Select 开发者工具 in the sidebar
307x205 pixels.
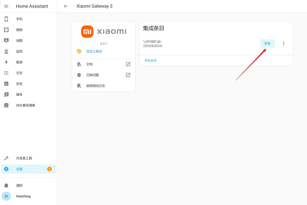(29, 158)
